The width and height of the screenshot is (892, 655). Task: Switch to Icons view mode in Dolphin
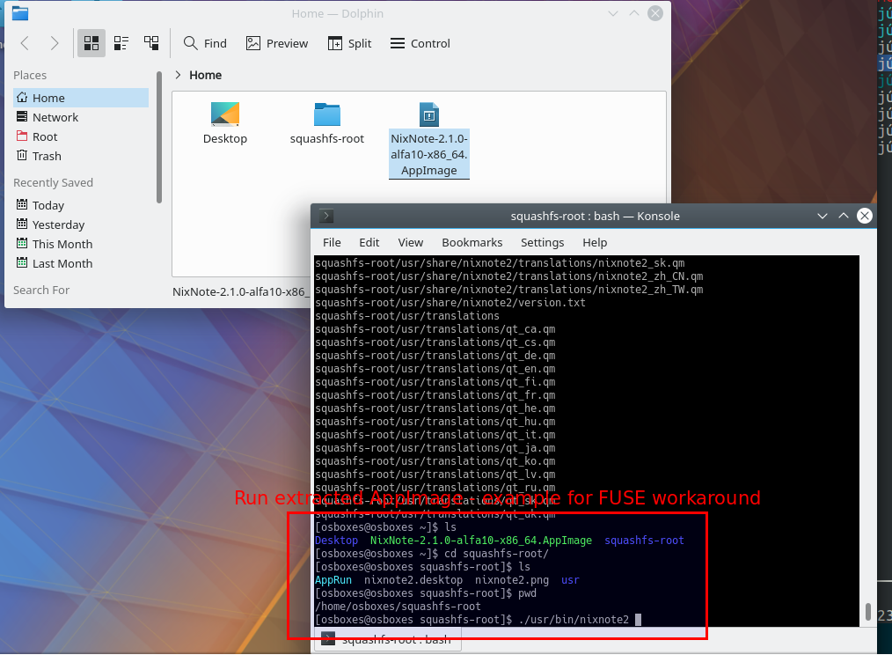coord(91,43)
